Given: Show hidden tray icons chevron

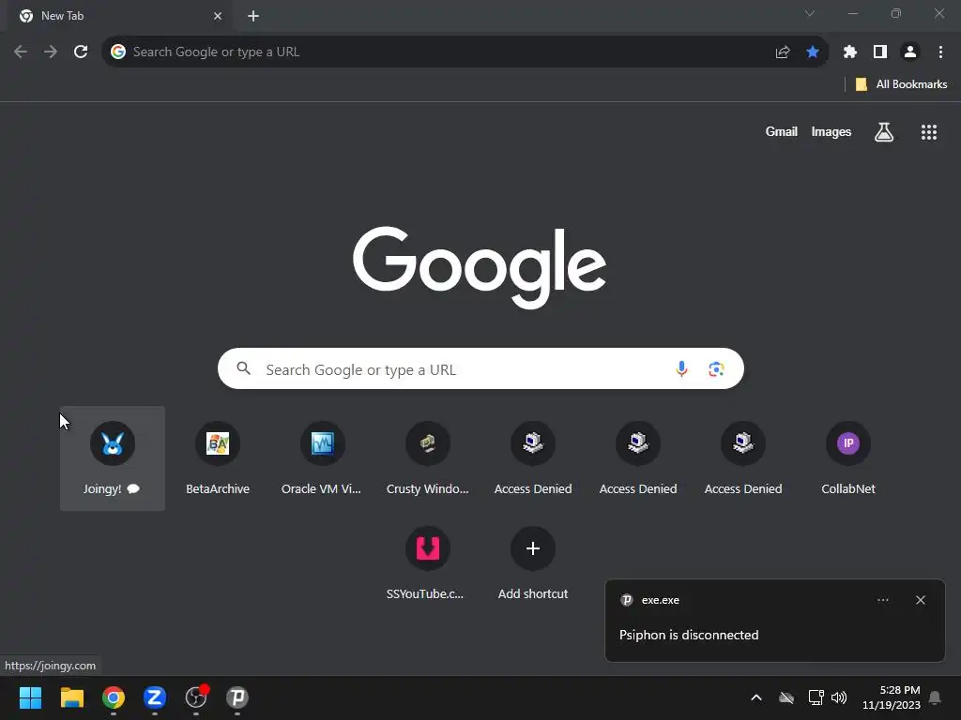Looking at the screenshot, I should [x=756, y=697].
